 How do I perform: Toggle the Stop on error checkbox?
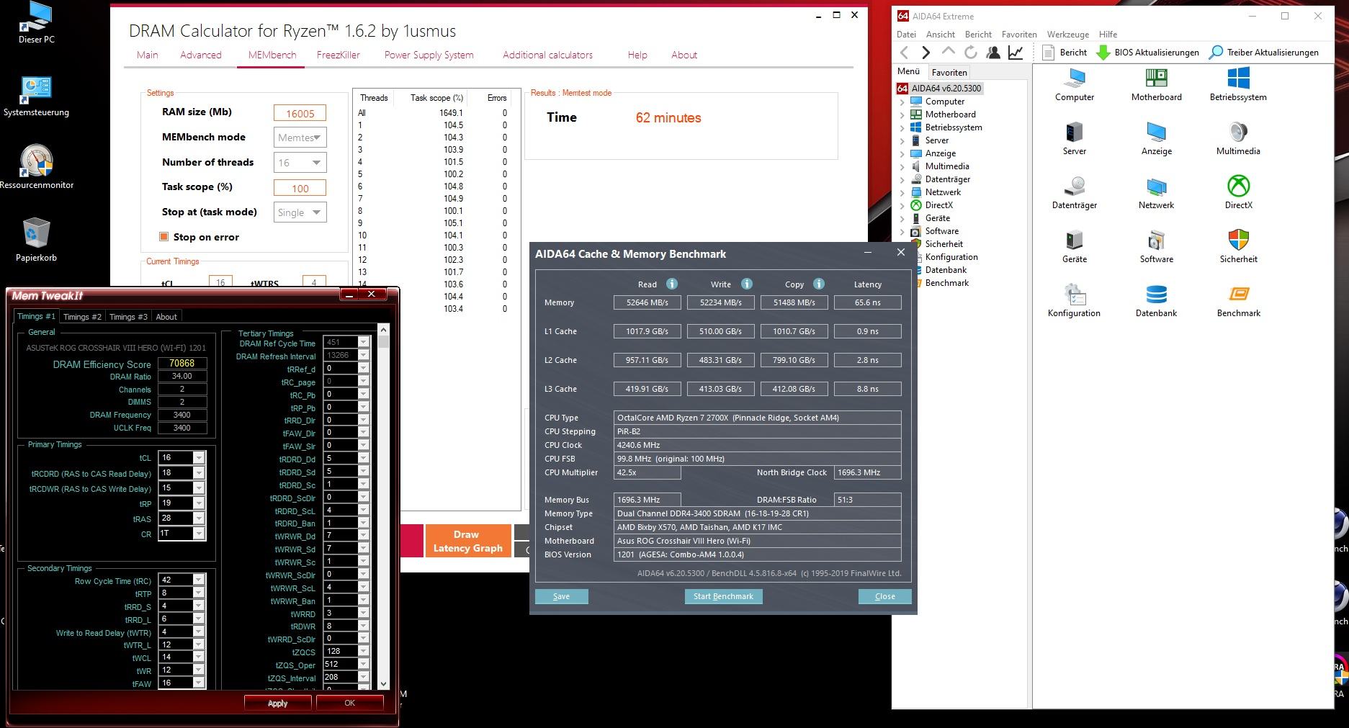[x=163, y=237]
